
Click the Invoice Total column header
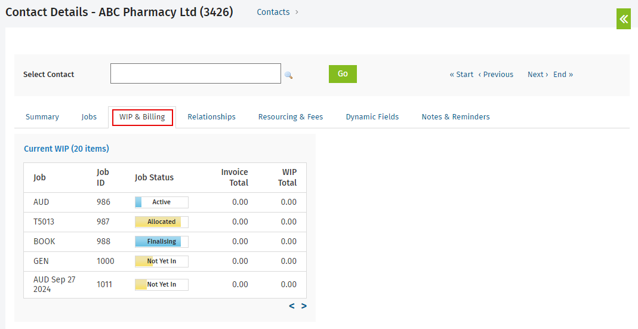pos(235,177)
